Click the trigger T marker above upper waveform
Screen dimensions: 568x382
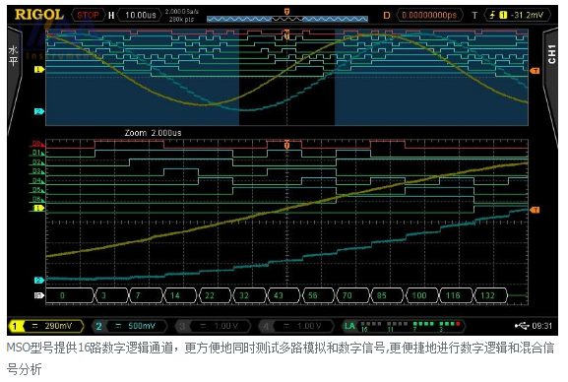pos(286,12)
